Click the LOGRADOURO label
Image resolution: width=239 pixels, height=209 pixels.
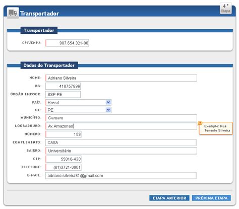(28, 126)
